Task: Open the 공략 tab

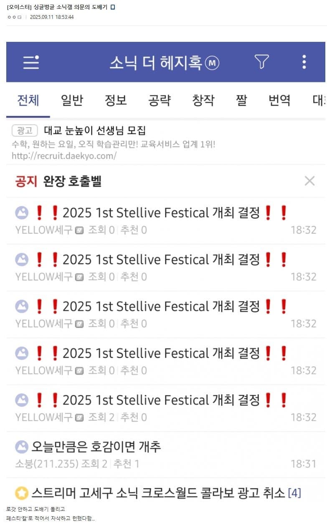Action: 159,100
